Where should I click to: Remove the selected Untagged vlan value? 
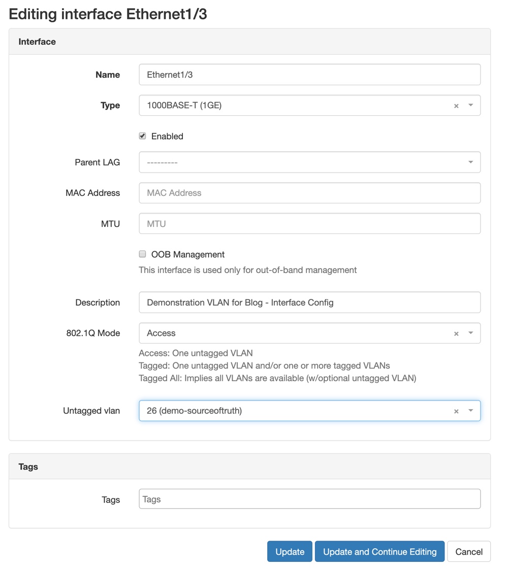[456, 411]
